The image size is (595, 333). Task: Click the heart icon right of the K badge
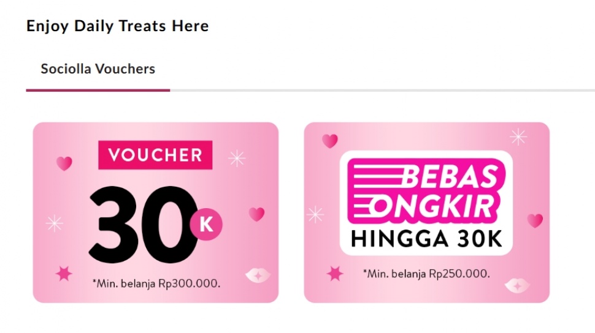[x=256, y=214]
